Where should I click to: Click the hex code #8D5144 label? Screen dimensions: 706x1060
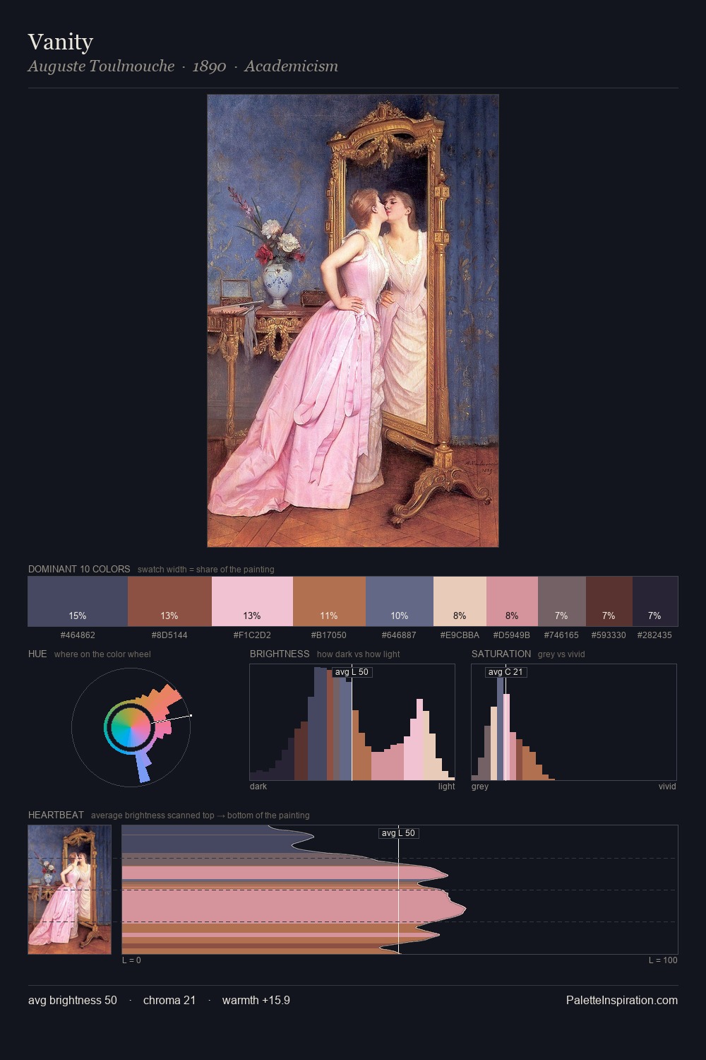click(x=169, y=635)
